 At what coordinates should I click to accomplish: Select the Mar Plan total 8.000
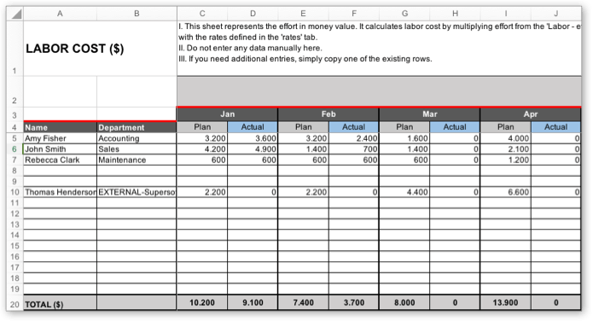[x=404, y=302]
